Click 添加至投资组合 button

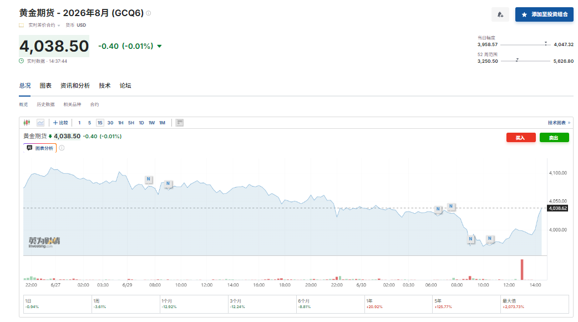(x=544, y=15)
